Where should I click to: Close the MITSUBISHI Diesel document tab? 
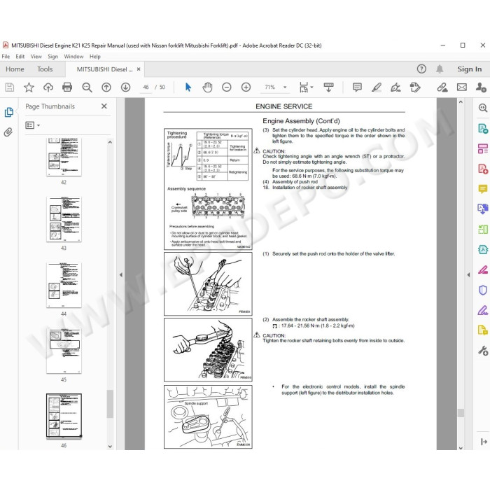[139, 69]
